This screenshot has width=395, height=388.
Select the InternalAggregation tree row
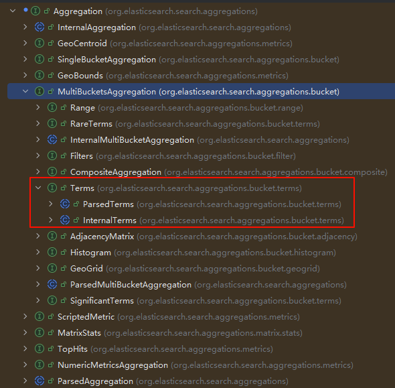point(174,27)
